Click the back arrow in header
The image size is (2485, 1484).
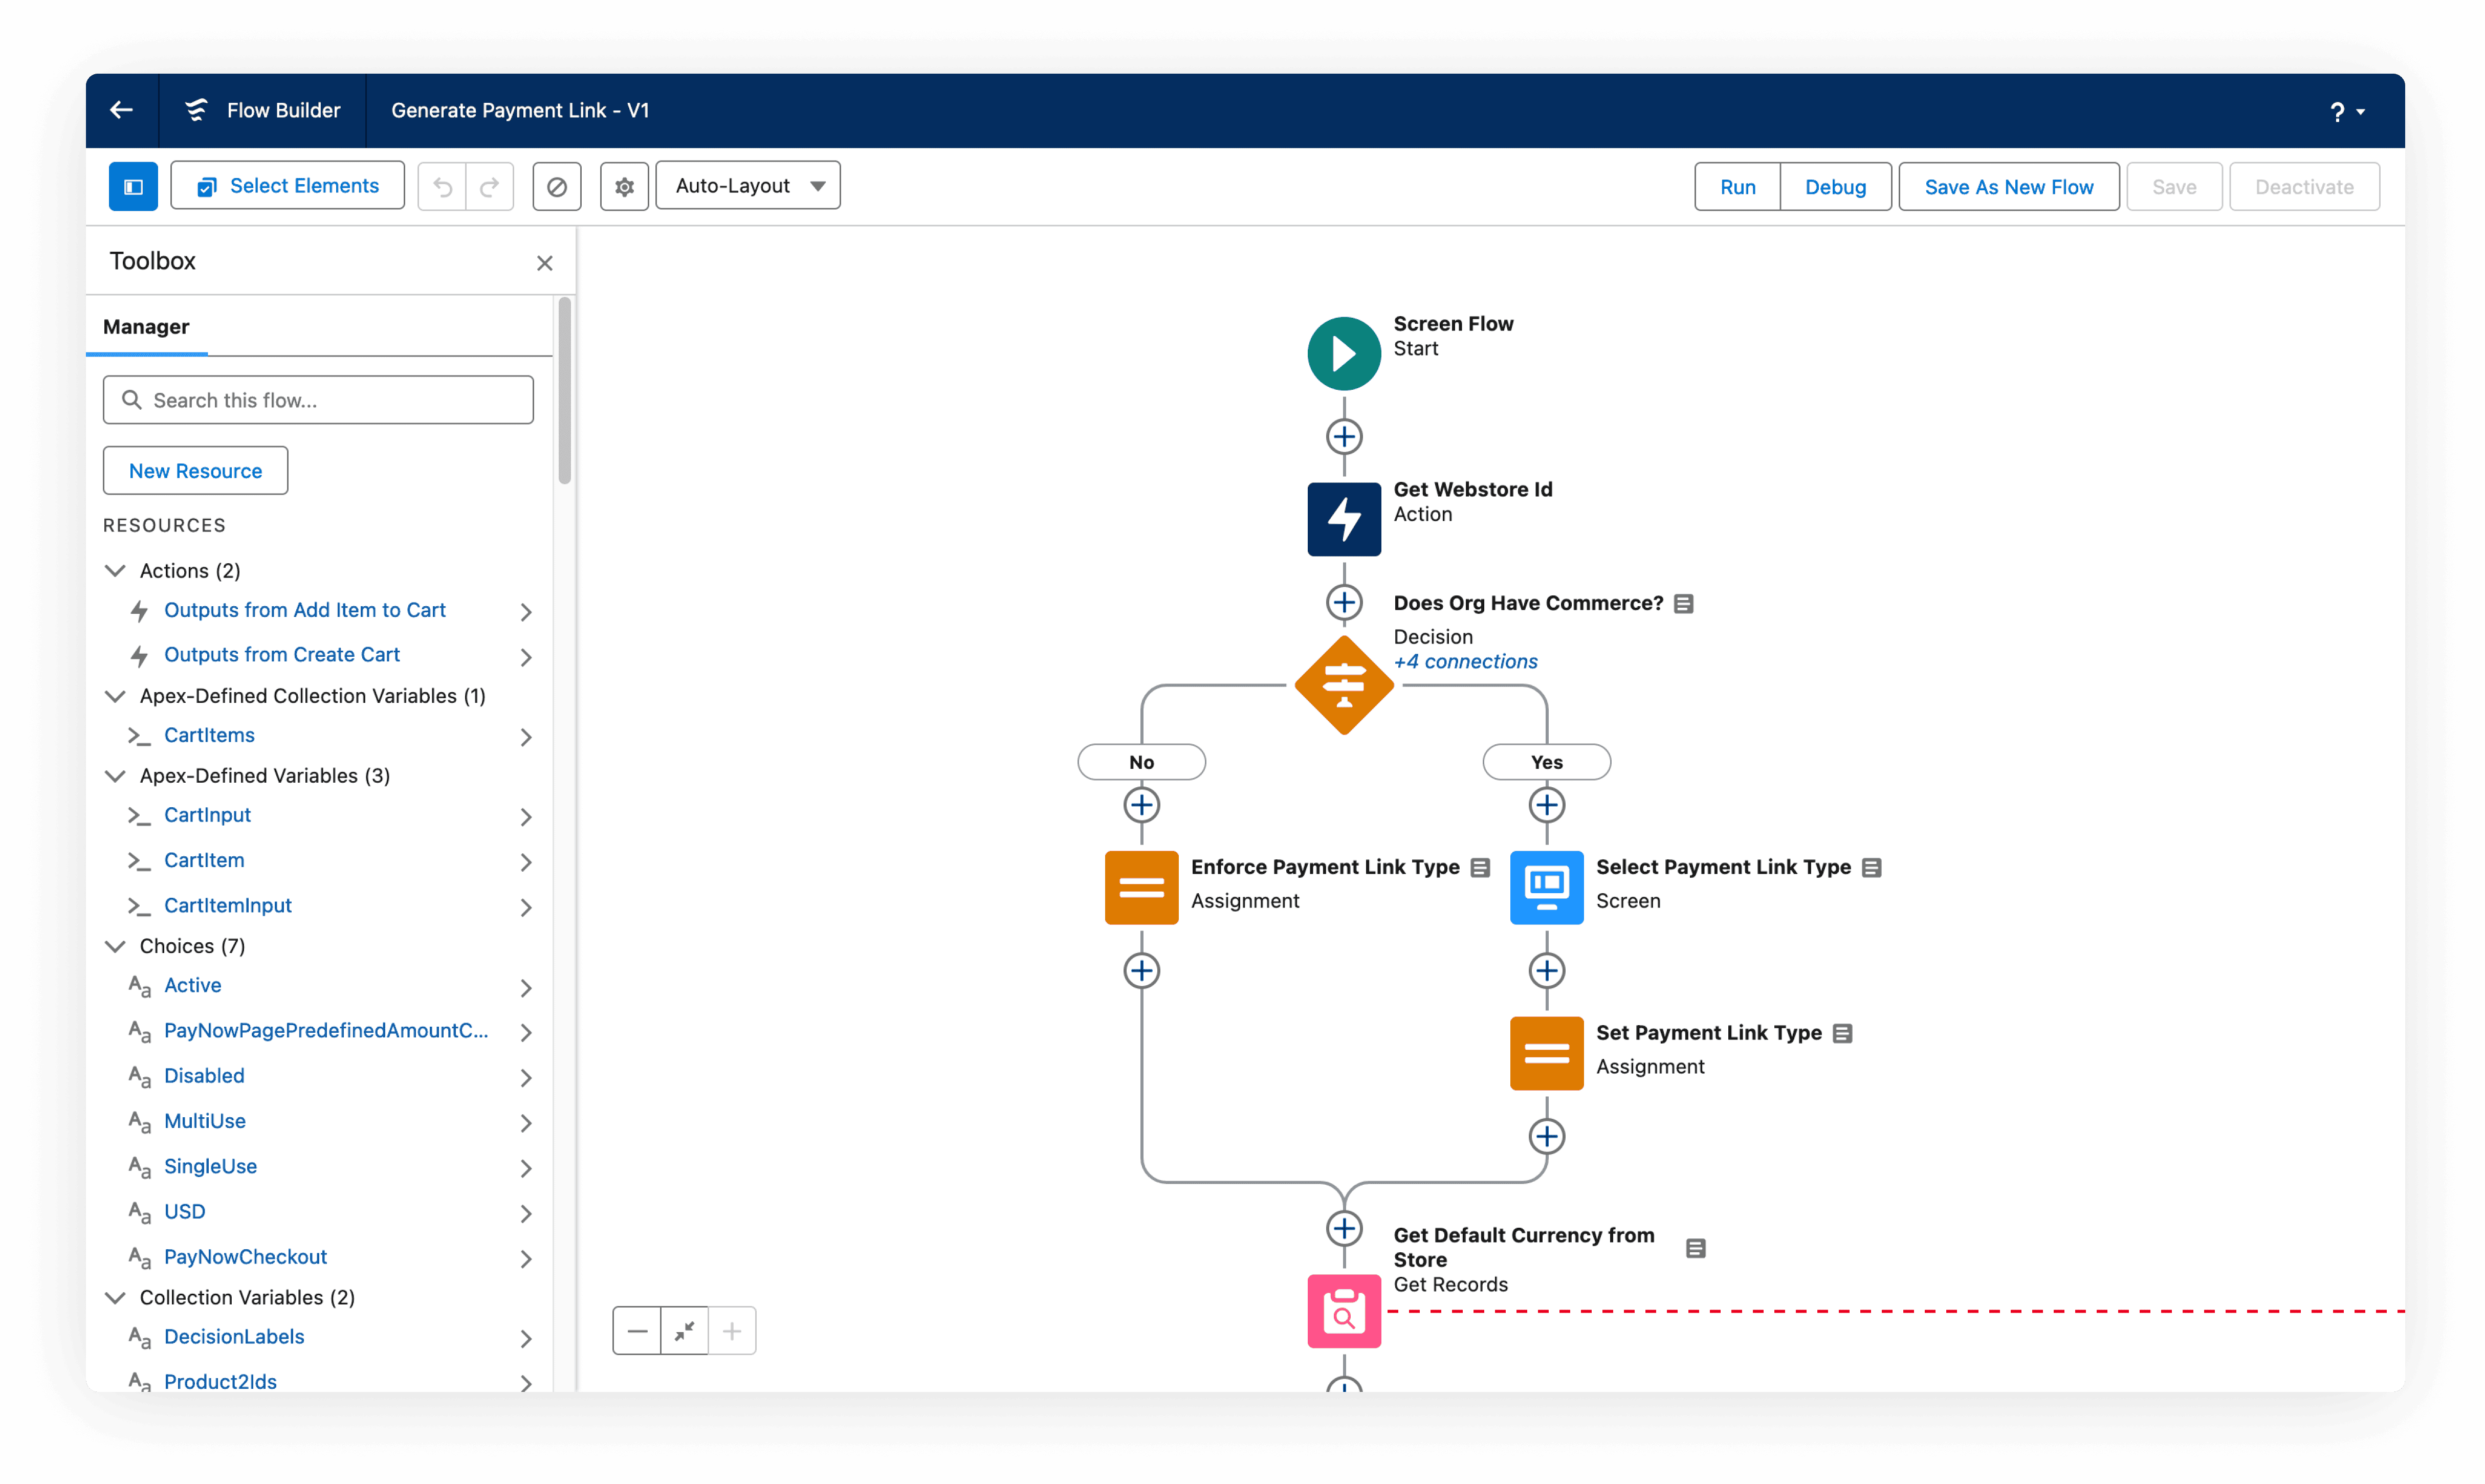[x=121, y=110]
